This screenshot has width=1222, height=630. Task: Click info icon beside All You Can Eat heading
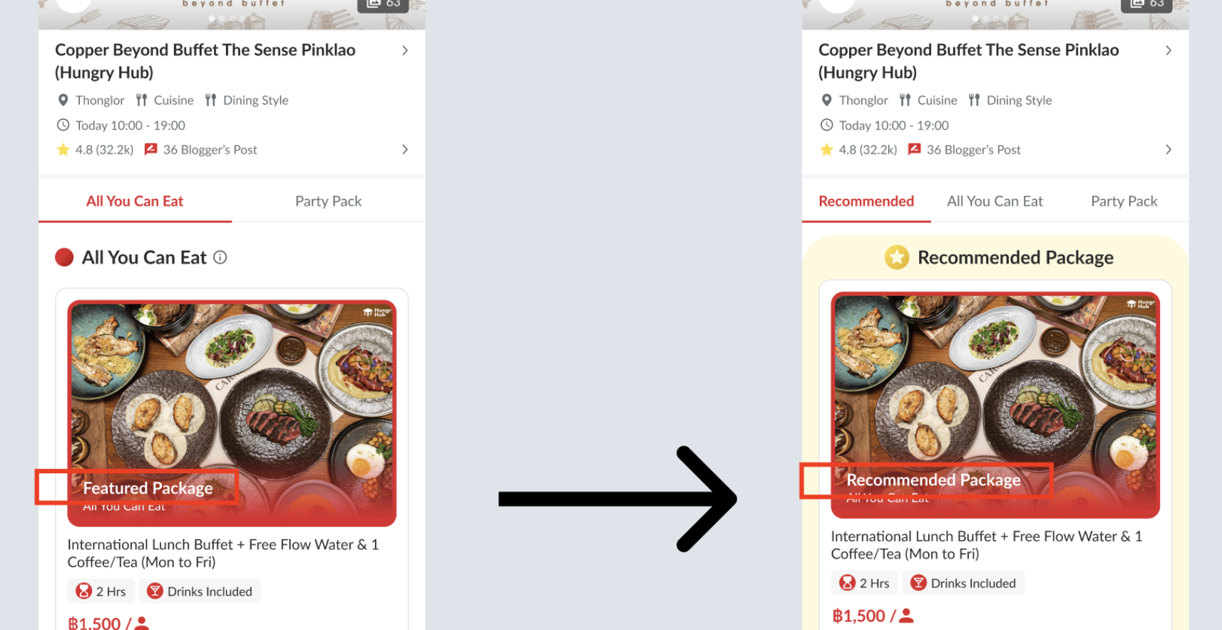click(220, 257)
